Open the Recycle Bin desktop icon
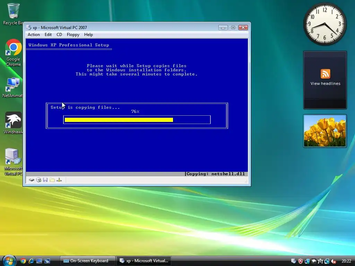355x266 pixels. click(x=13, y=14)
